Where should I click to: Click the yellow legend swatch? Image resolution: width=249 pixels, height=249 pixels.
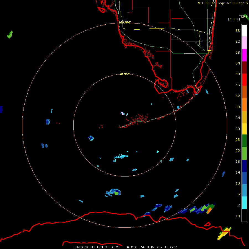pos(244,129)
